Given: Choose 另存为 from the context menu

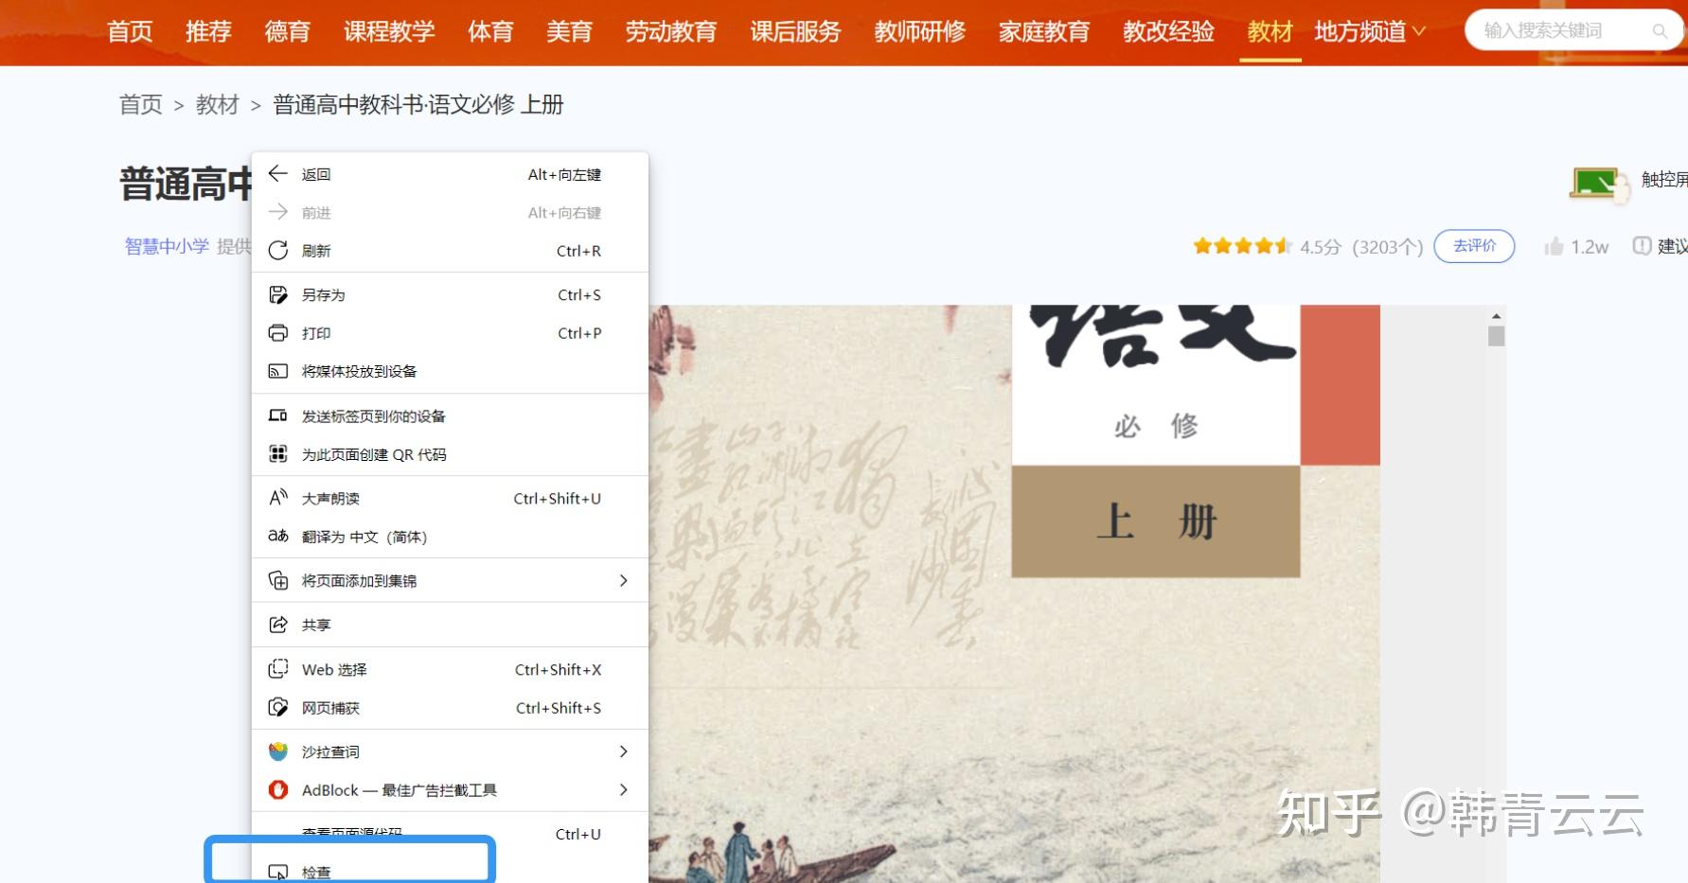Looking at the screenshot, I should 450,295.
